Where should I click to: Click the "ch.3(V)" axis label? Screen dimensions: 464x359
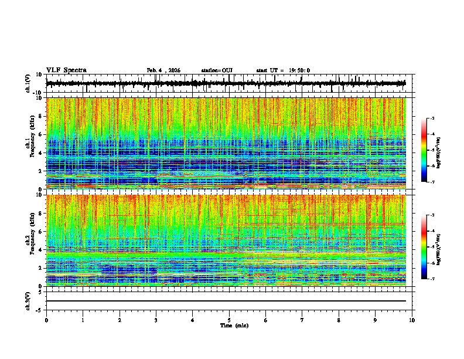pyautogui.click(x=28, y=302)
